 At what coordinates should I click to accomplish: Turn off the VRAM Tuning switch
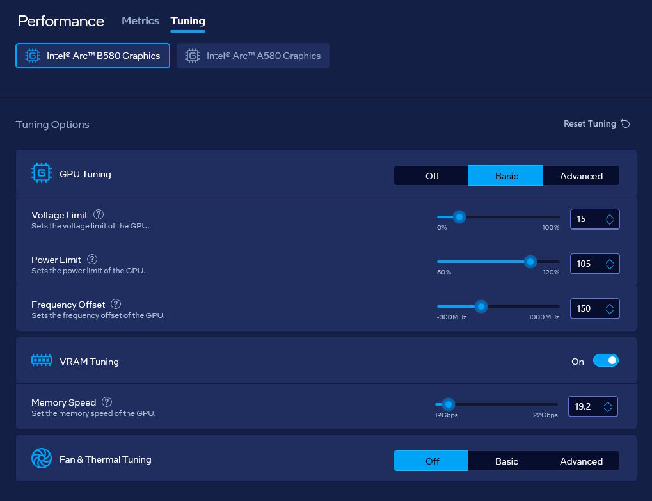(606, 360)
